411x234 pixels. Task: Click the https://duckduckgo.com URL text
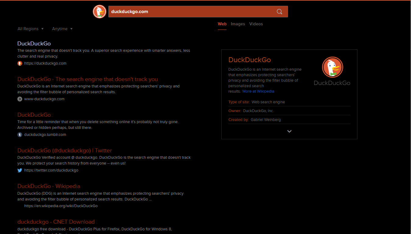point(45,63)
